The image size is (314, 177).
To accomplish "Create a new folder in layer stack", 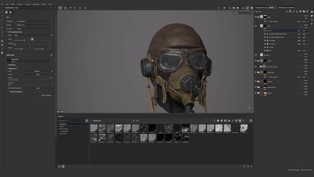I will 304,12.
